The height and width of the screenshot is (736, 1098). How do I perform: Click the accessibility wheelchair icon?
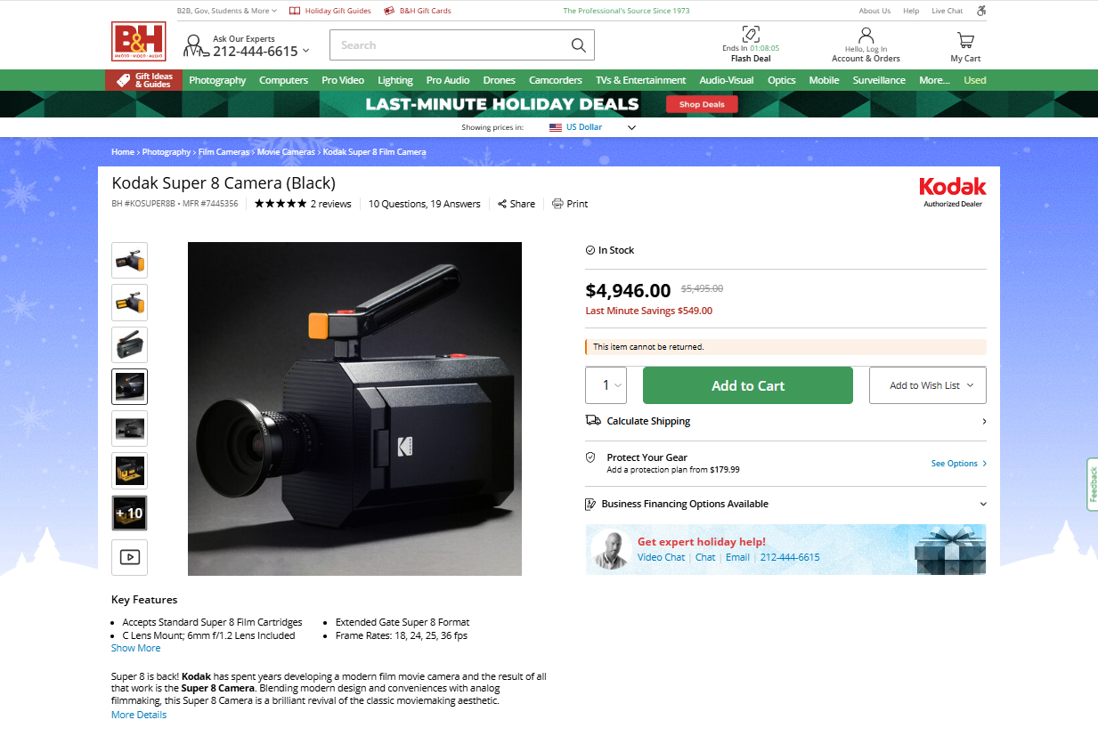tap(981, 11)
